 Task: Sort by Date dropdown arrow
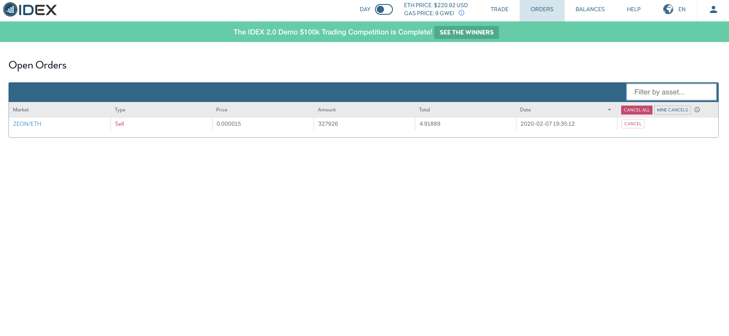point(610,110)
